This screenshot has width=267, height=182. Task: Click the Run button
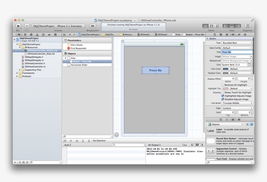coord(18,26)
